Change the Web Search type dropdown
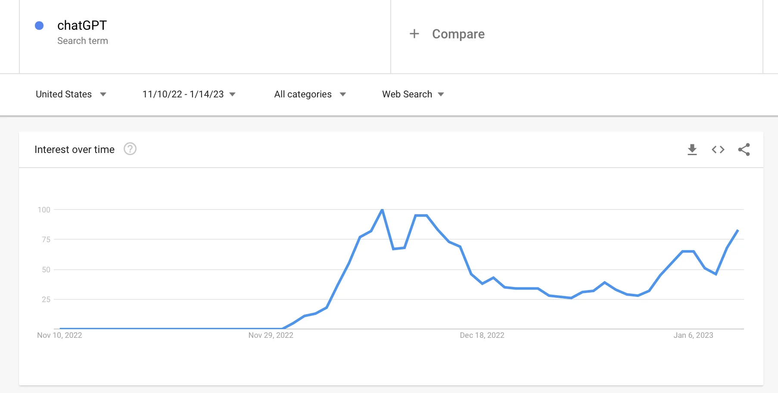The image size is (778, 393). (413, 94)
